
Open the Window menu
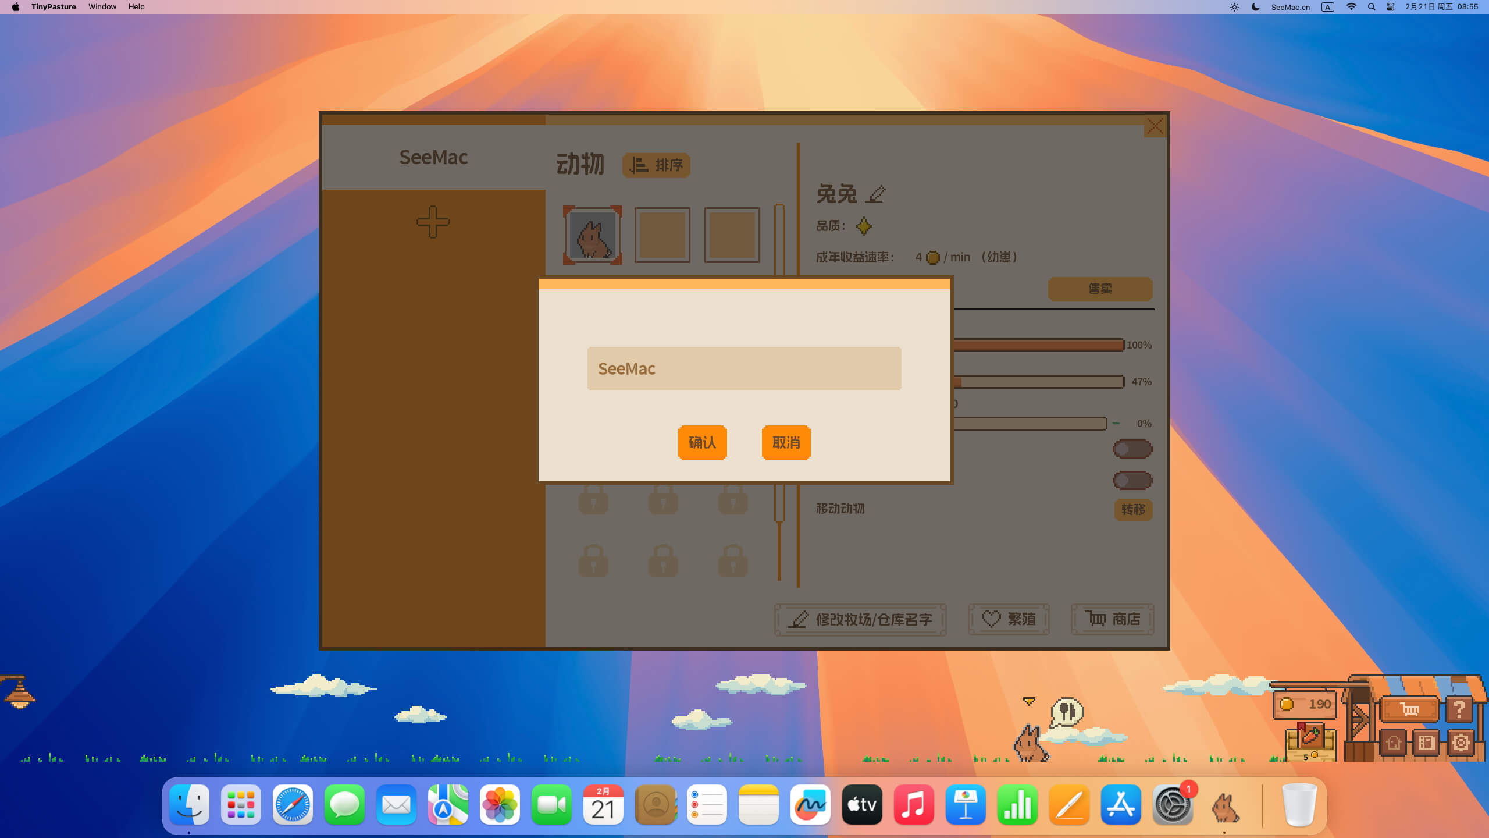point(102,7)
